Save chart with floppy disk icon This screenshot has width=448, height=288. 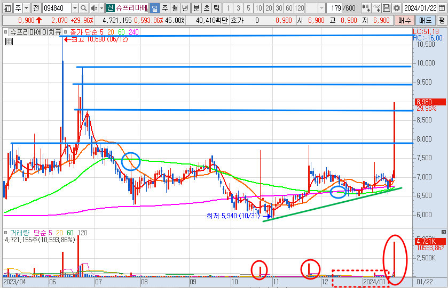tap(386, 8)
